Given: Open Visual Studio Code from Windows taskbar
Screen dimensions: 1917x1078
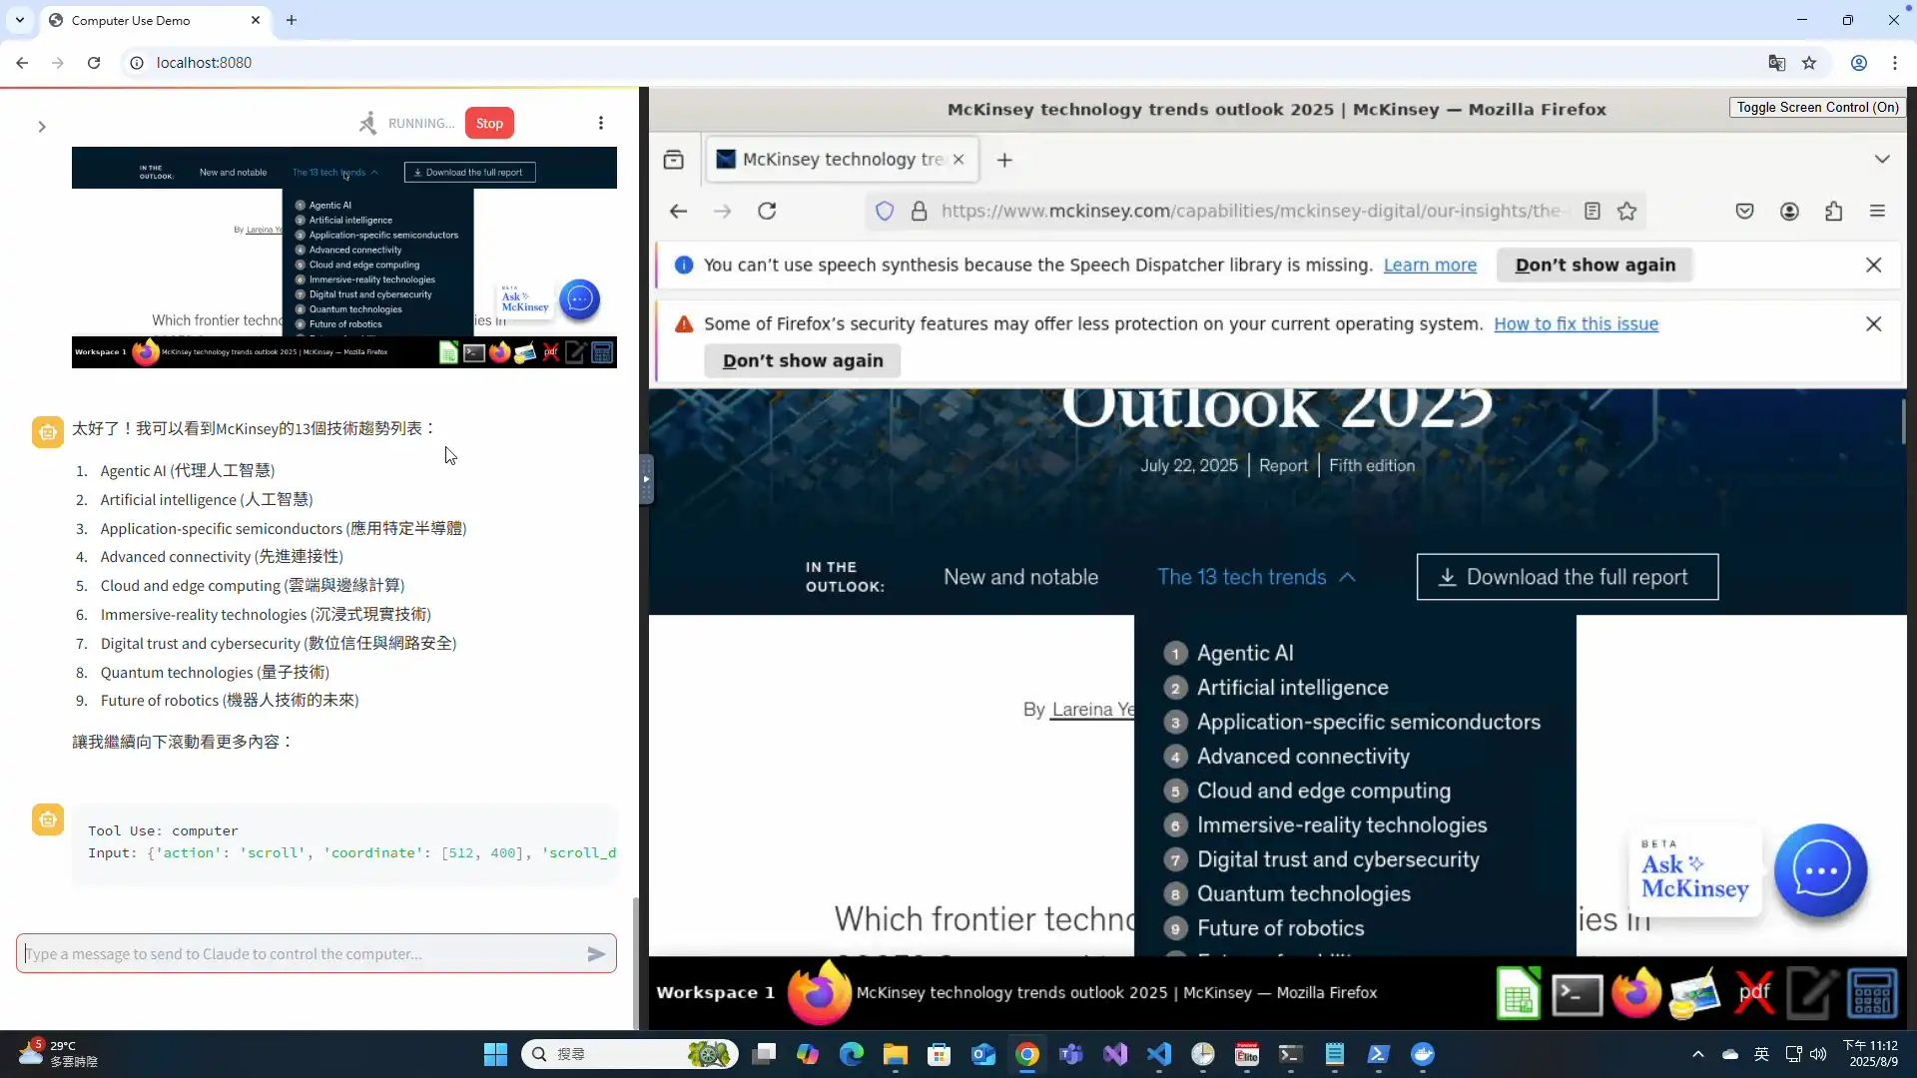Looking at the screenshot, I should [1159, 1054].
